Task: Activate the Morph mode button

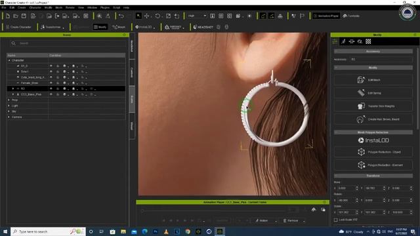Action: [x=119, y=27]
